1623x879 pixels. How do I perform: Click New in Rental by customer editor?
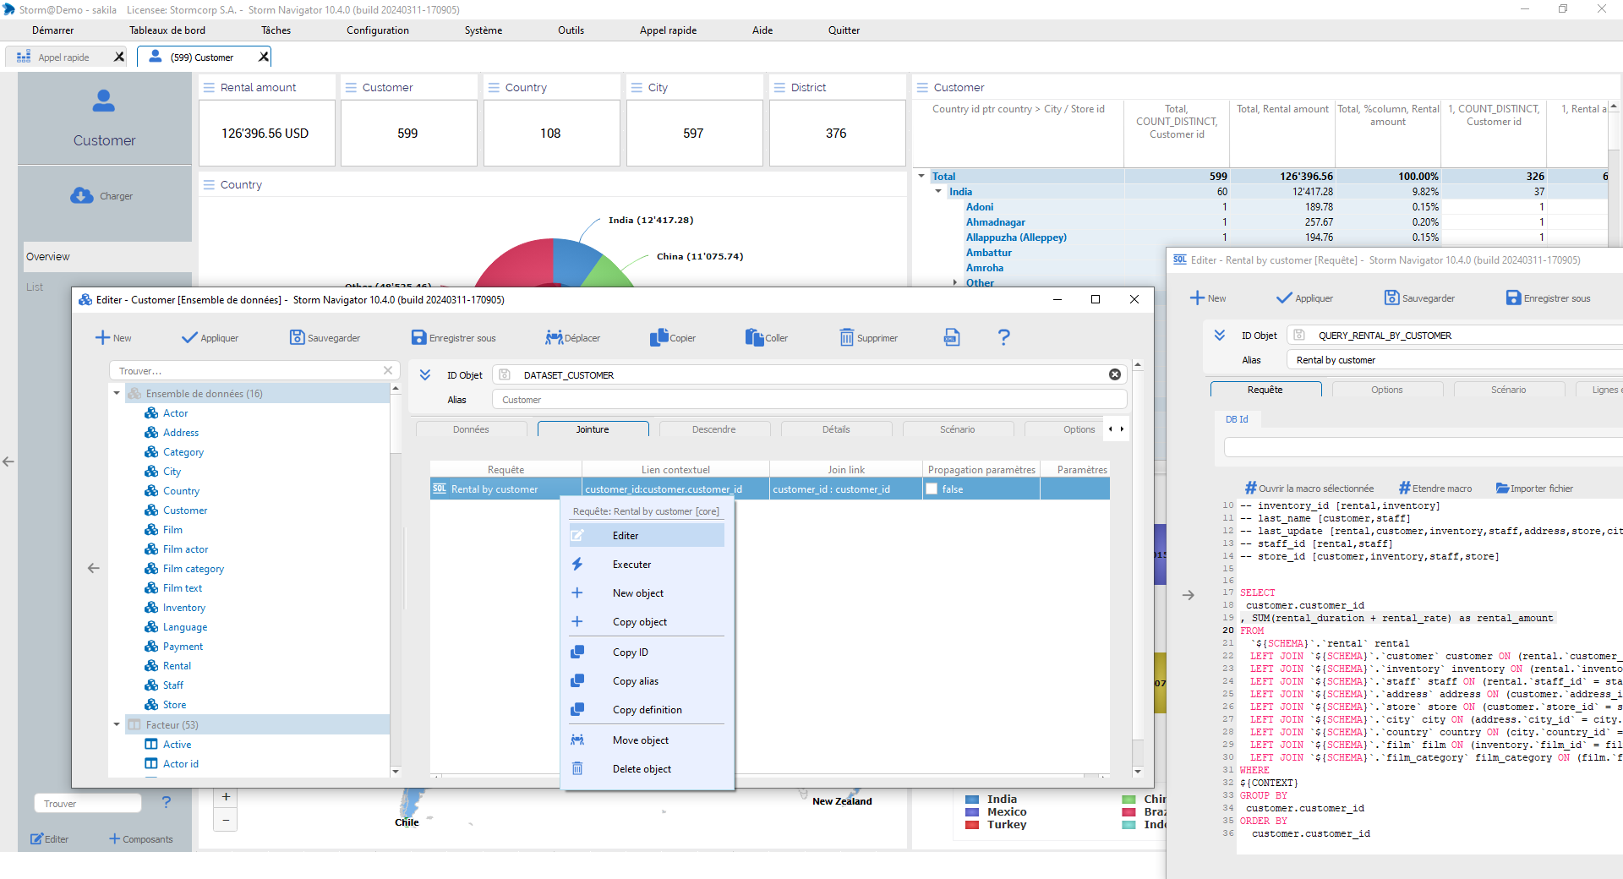click(x=1208, y=298)
